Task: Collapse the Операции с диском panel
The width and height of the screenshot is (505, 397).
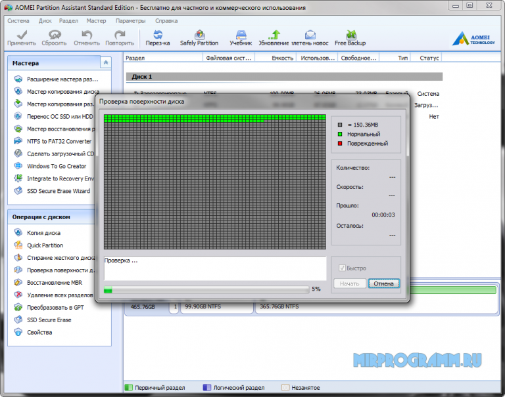Action: point(106,217)
